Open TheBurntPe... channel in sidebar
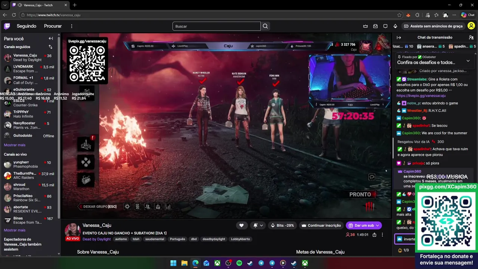The width and height of the screenshot is (478, 269). 29,176
